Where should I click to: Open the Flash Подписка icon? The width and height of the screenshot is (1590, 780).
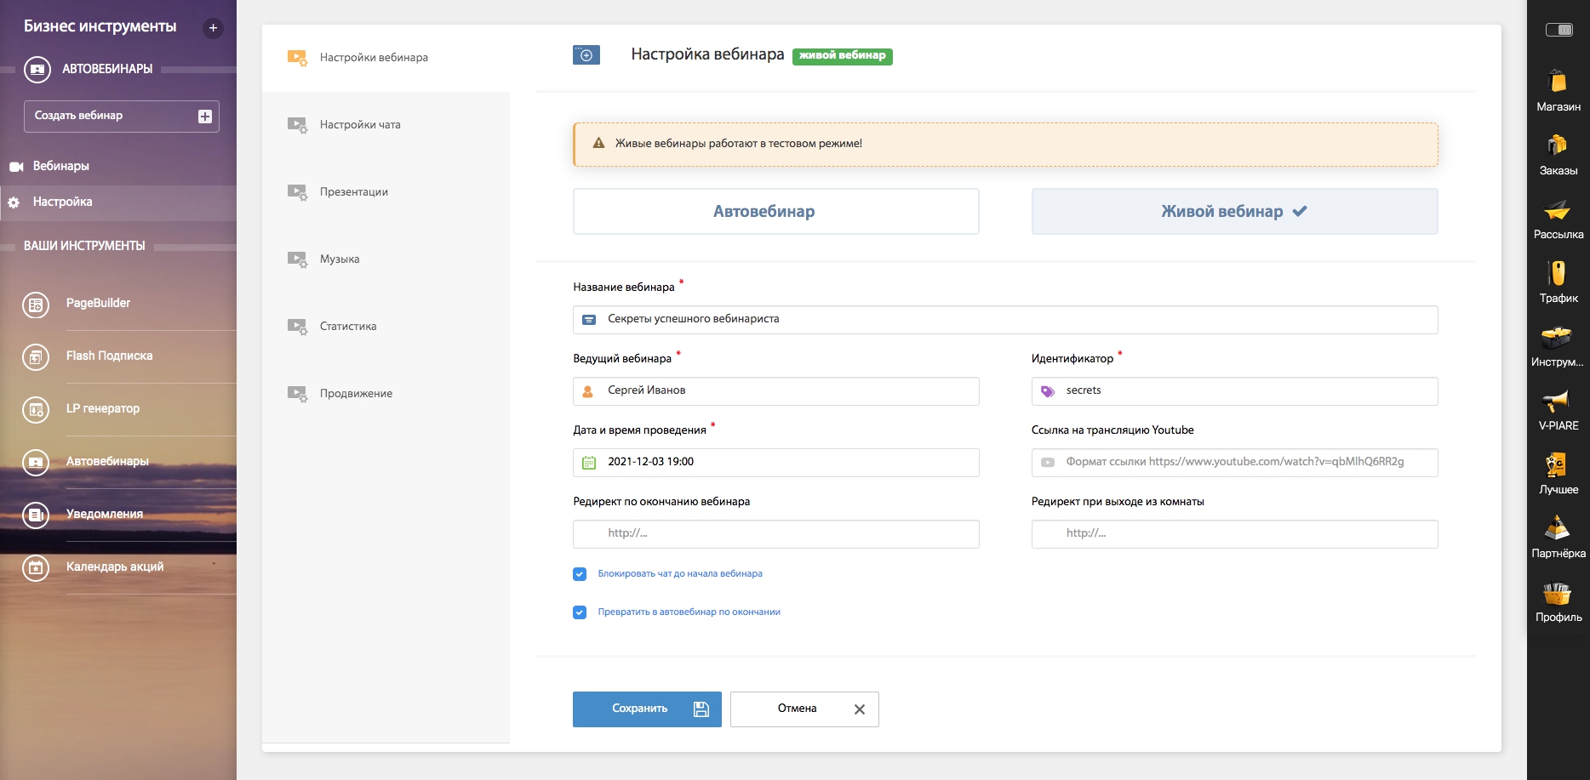point(36,356)
